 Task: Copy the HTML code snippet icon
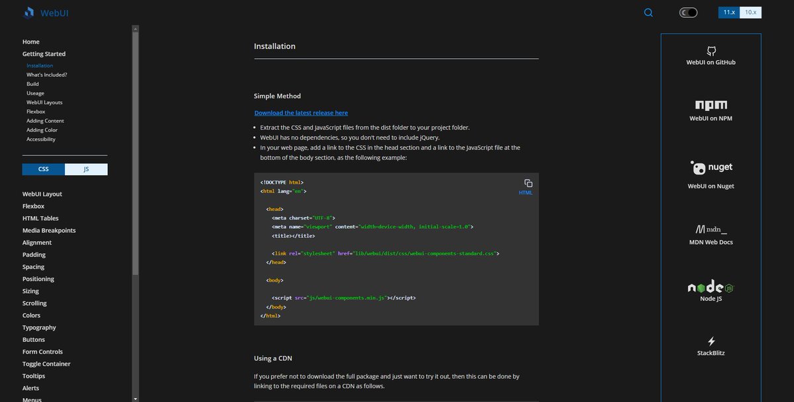[x=528, y=183]
